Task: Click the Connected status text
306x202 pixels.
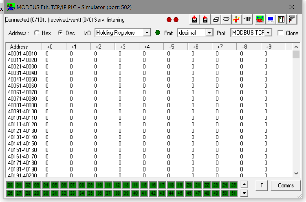Action: [65, 20]
